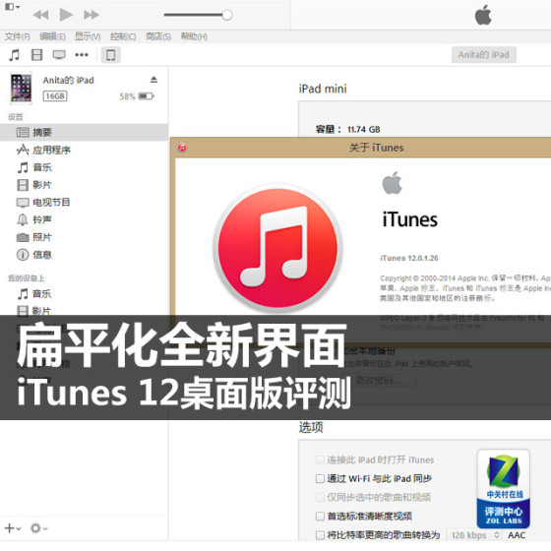Click the Anita的 iPad button at top right
551x551 pixels.
click(483, 55)
